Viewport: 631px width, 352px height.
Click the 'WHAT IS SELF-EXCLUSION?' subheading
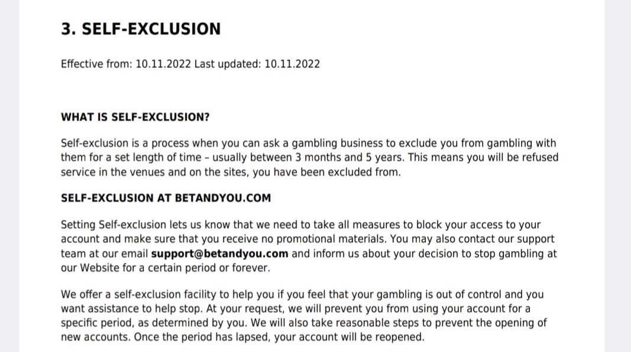[135, 117]
